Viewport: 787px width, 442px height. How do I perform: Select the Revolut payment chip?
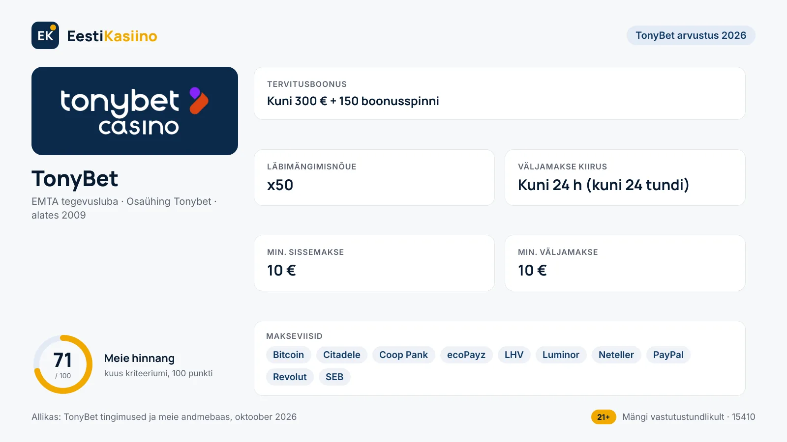[x=290, y=377]
